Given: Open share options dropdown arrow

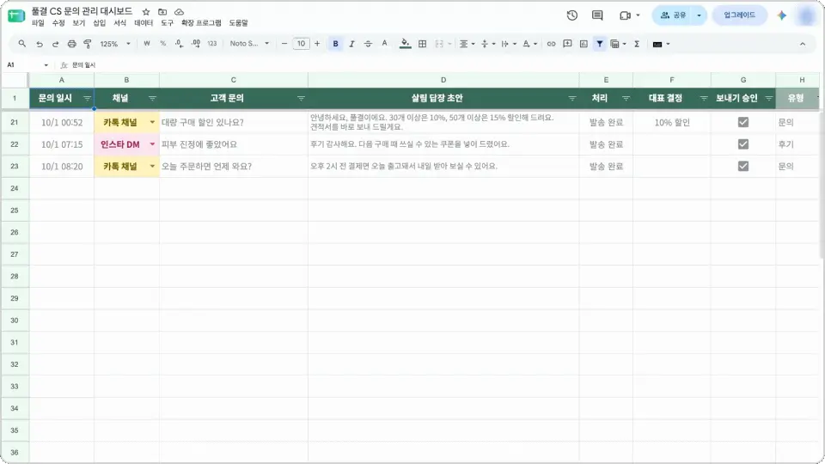Looking at the screenshot, I should point(699,15).
